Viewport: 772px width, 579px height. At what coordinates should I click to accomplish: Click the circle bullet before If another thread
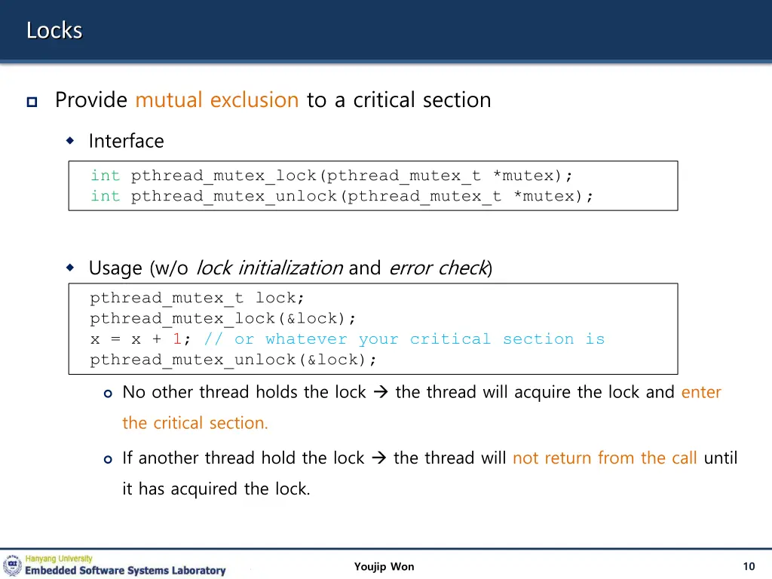(x=108, y=459)
